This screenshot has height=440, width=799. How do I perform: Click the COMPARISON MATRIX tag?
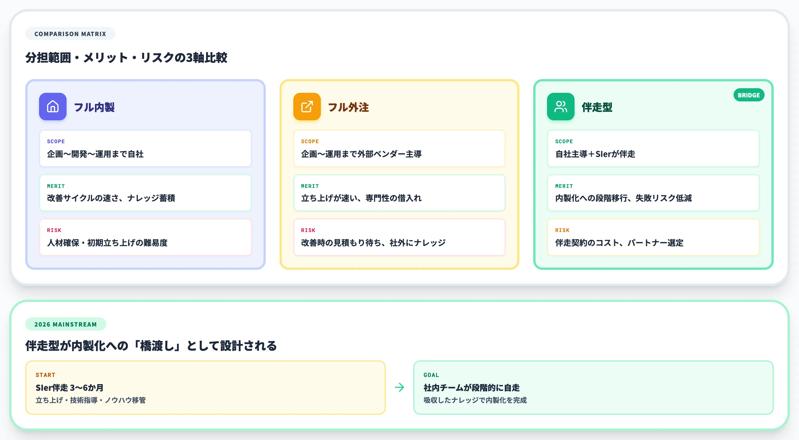[70, 34]
